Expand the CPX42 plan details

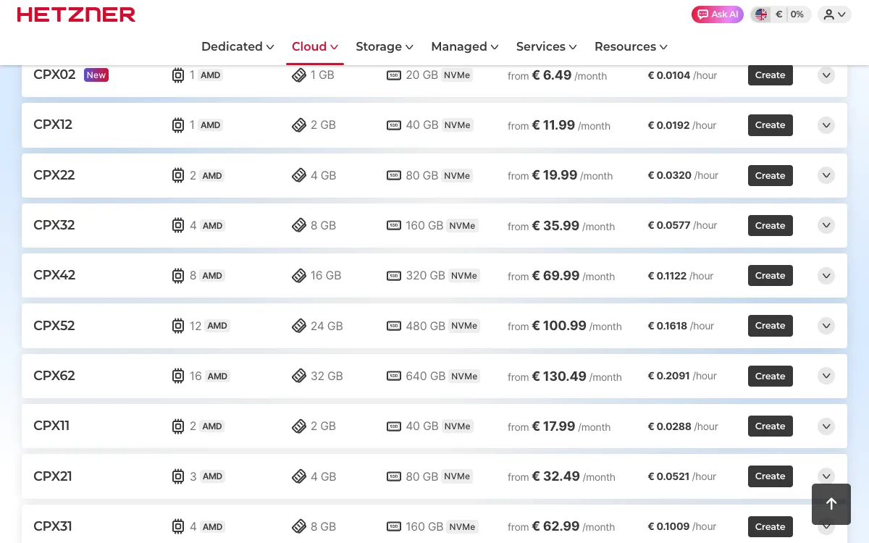click(826, 276)
